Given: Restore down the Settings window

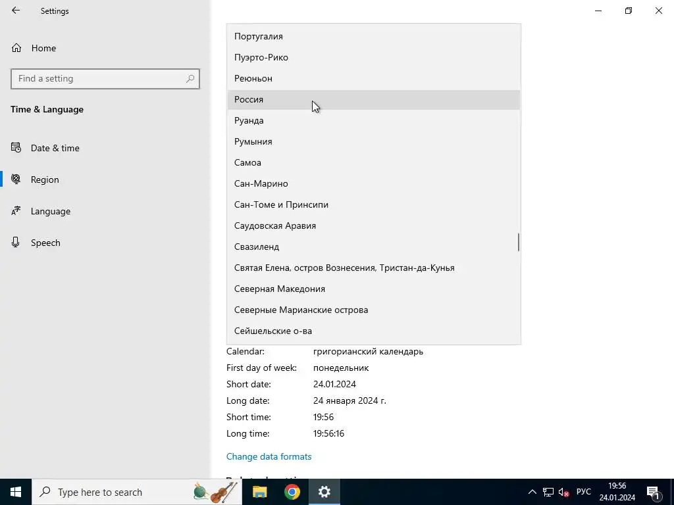Looking at the screenshot, I should (629, 11).
